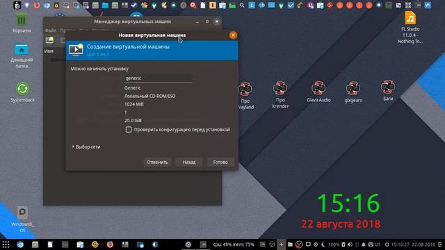Click the qBittorrent icon in top panel
Screen dimensions: 445x250
click(261, 6)
